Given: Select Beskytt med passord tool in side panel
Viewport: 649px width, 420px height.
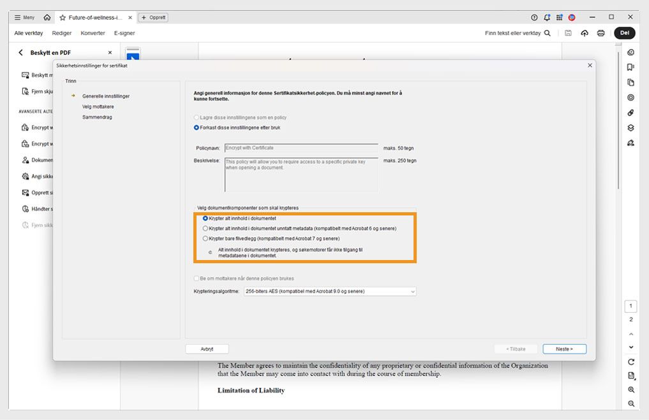Looking at the screenshot, I should (37, 75).
